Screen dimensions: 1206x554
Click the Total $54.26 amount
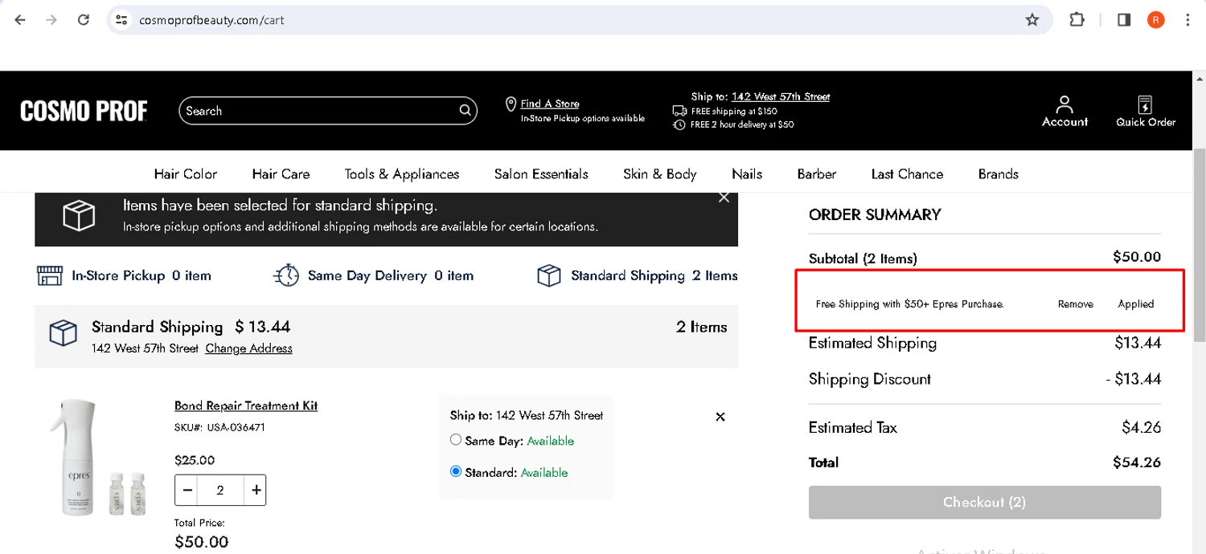(1137, 462)
